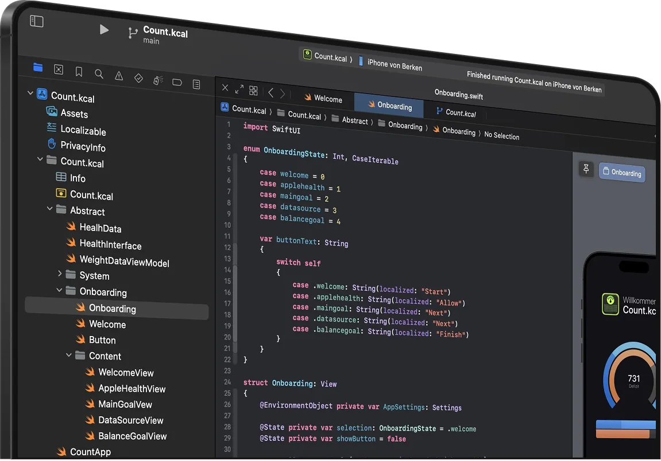
Task: Open the Debug navigator spray icon
Action: pyautogui.click(x=158, y=80)
